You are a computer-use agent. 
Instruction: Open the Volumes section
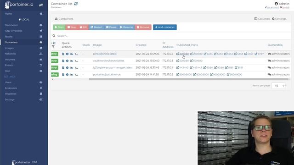[x=10, y=60]
